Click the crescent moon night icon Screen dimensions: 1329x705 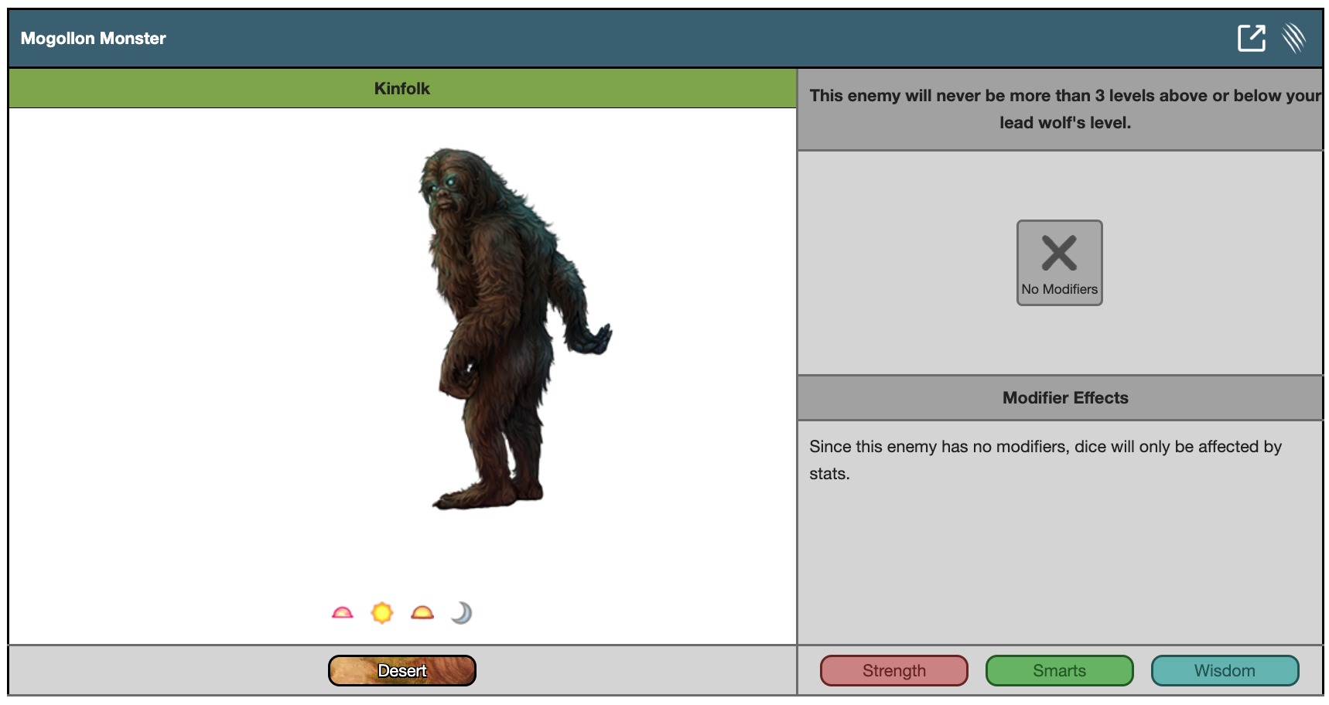461,613
